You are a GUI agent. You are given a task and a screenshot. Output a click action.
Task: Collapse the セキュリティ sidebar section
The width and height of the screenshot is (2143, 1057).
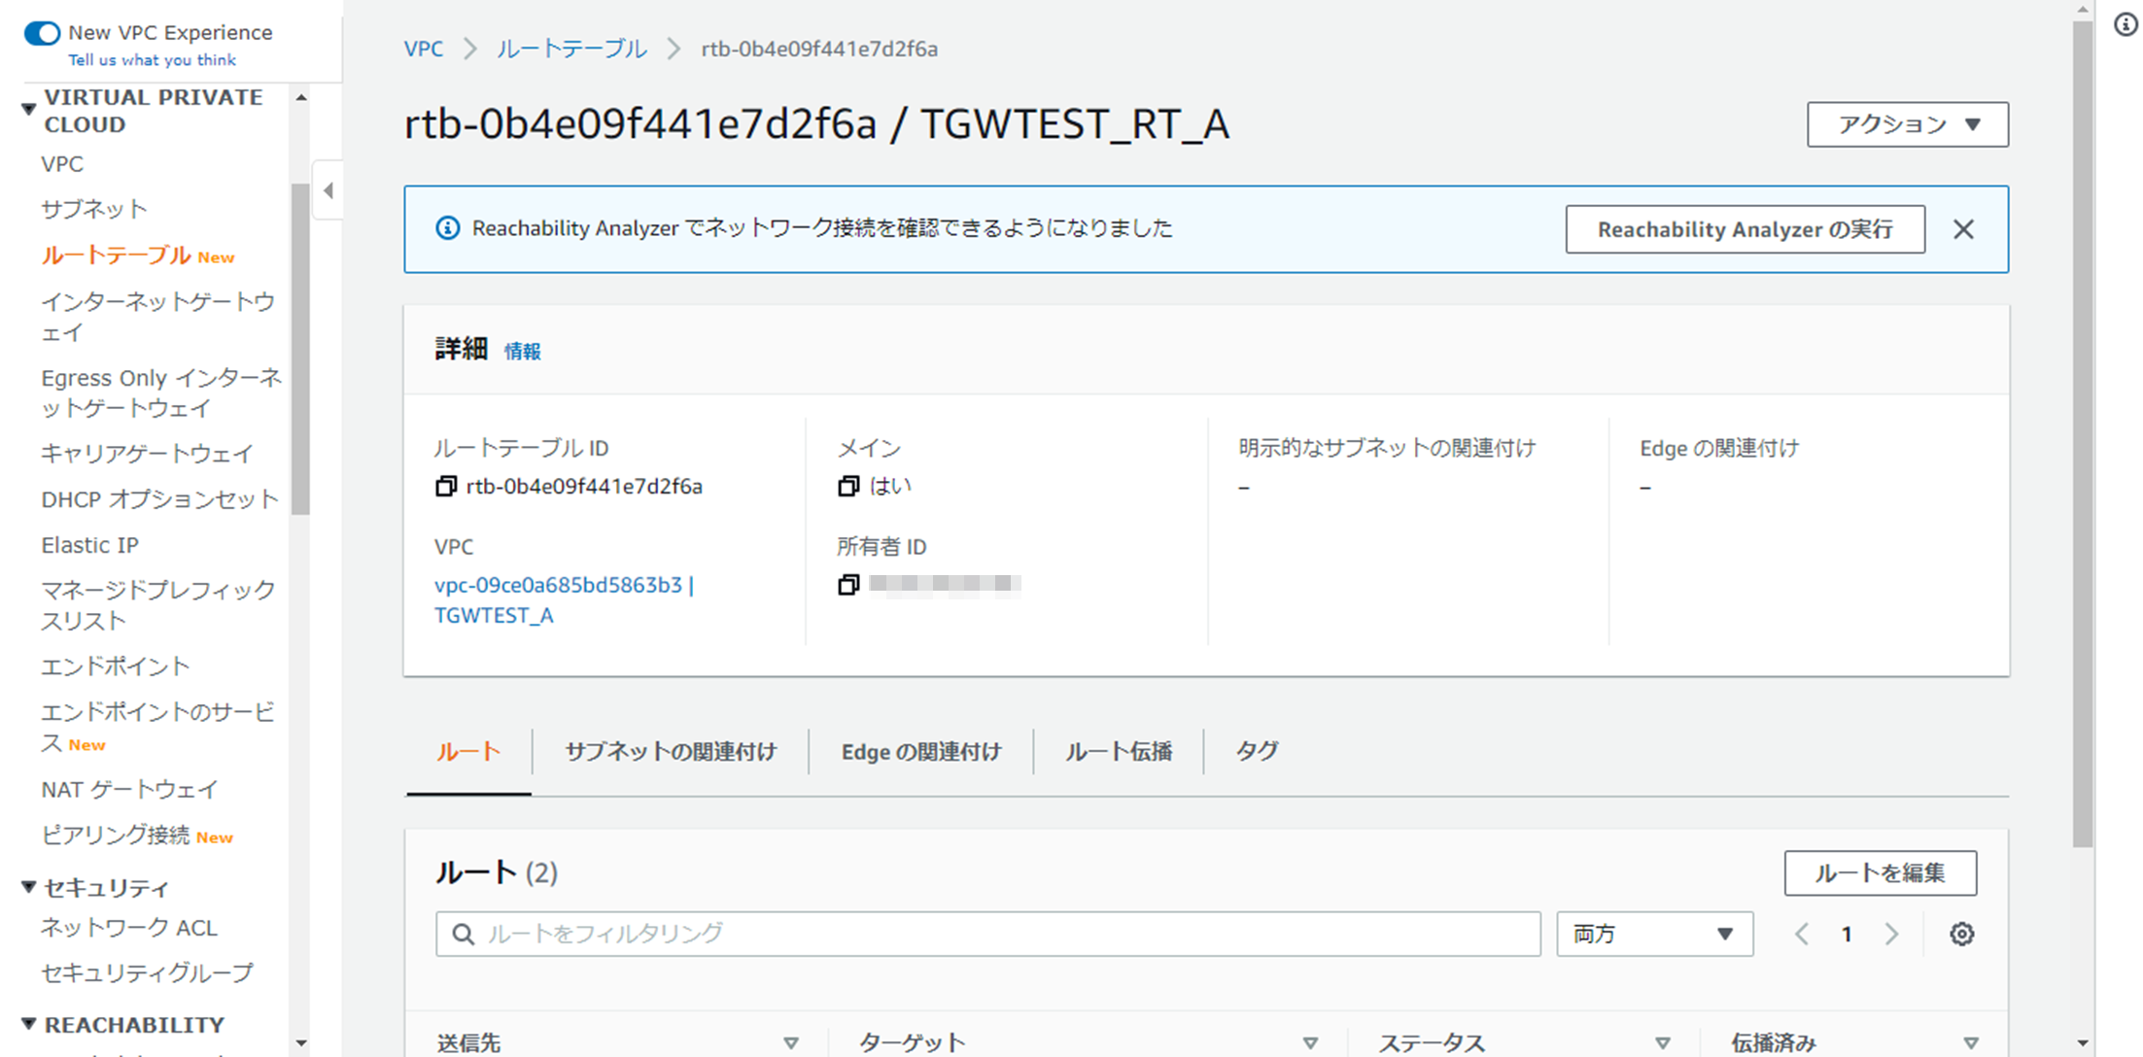[x=29, y=887]
